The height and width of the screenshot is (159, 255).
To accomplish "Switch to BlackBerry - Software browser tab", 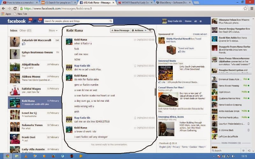I will point(173,3).
